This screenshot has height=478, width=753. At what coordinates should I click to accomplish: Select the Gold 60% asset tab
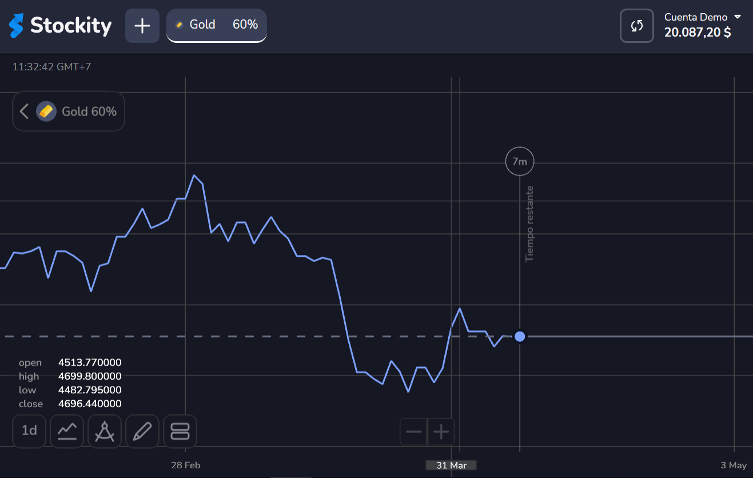(x=217, y=25)
